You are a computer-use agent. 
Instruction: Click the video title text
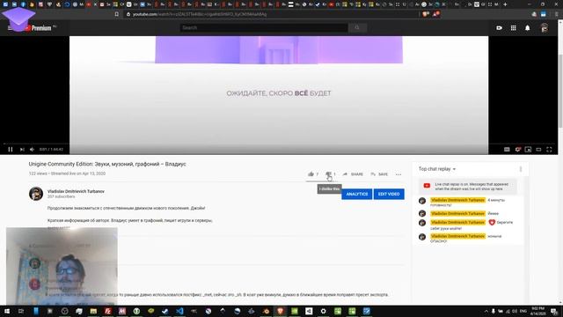107,164
